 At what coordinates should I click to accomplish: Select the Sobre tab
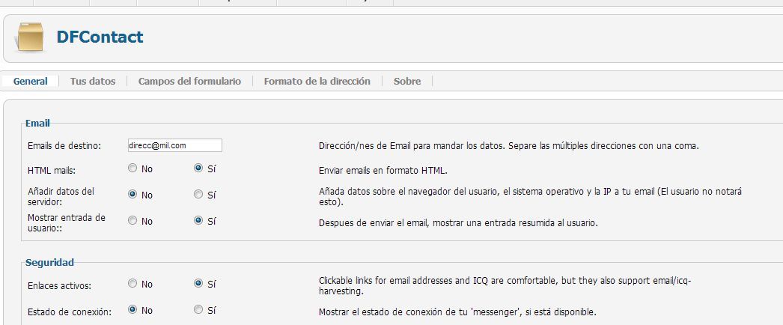tap(407, 81)
